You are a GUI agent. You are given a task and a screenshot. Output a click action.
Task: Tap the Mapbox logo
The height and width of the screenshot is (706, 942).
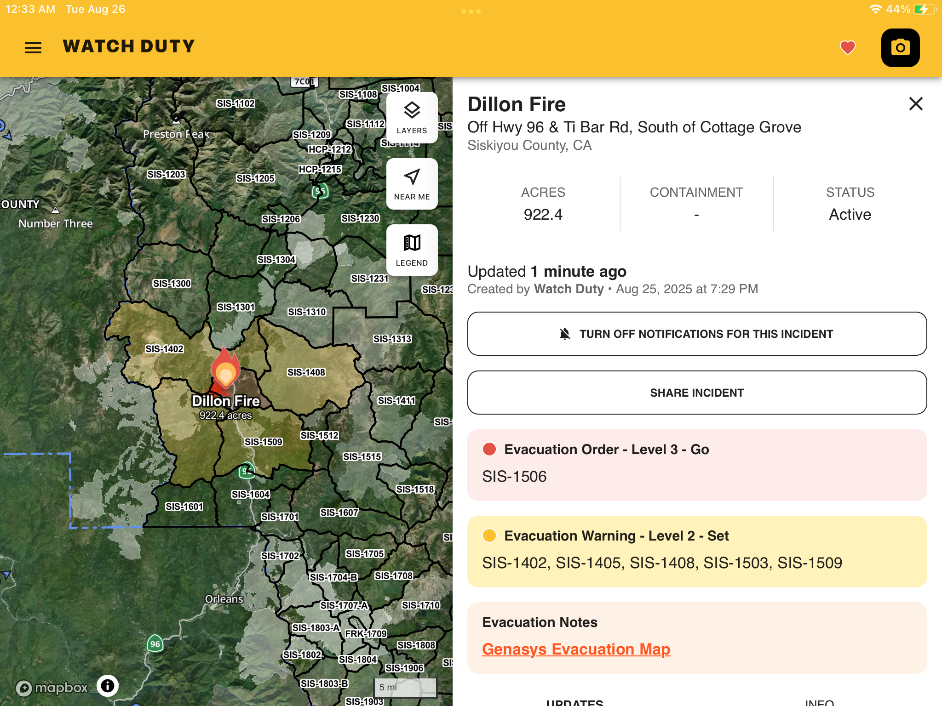pos(52,688)
